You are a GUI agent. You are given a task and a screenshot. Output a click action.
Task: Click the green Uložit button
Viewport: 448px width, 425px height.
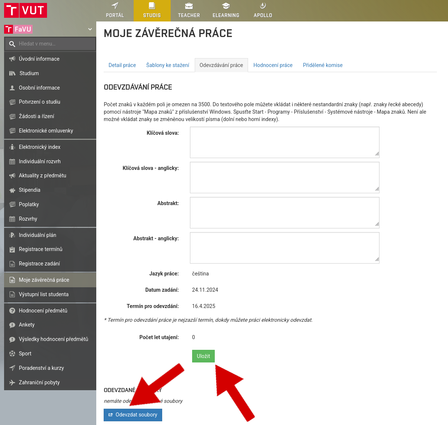tap(203, 356)
